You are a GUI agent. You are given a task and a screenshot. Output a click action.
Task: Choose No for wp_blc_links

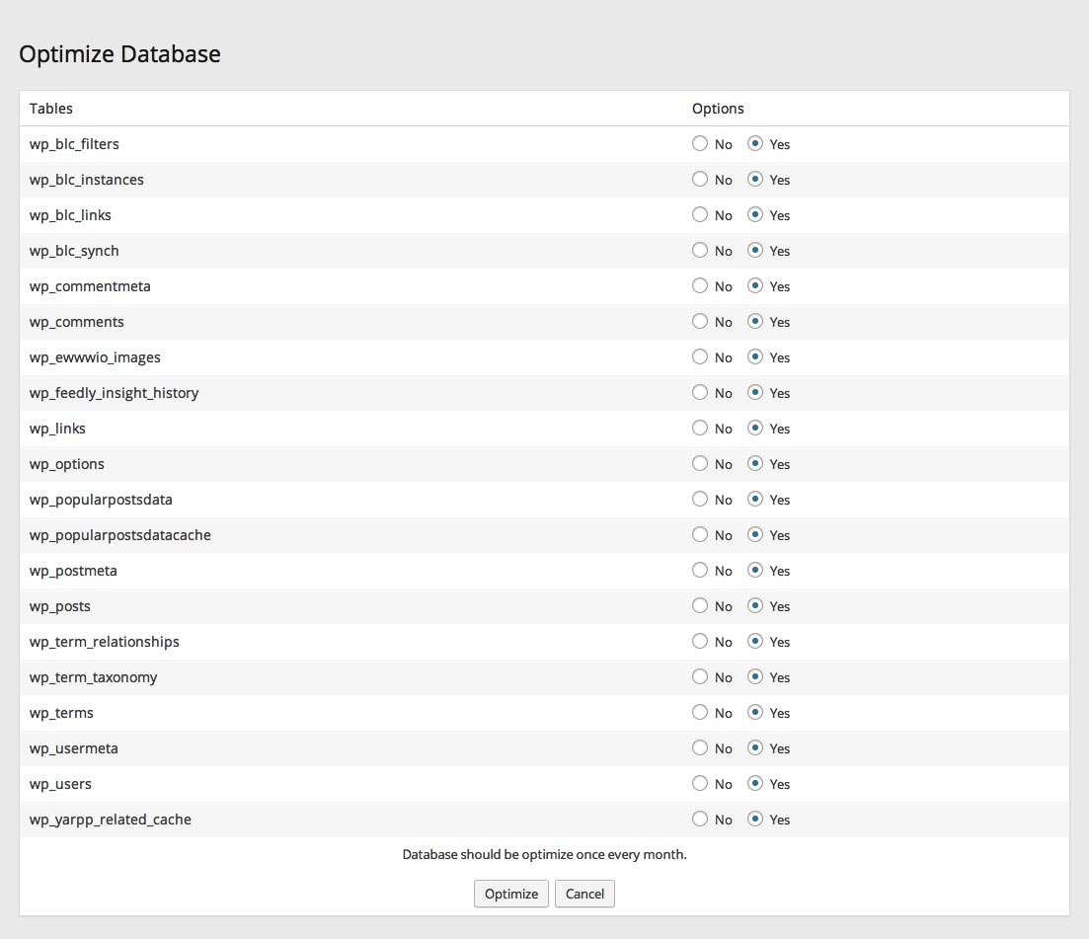click(700, 214)
